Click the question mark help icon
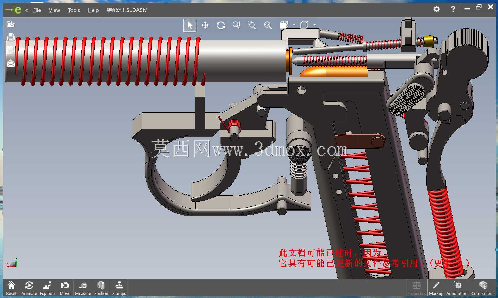 pyautogui.click(x=453, y=9)
